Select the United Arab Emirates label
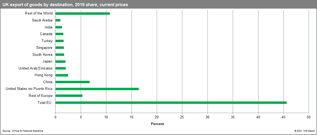317x135 pixels. [x=35, y=68]
